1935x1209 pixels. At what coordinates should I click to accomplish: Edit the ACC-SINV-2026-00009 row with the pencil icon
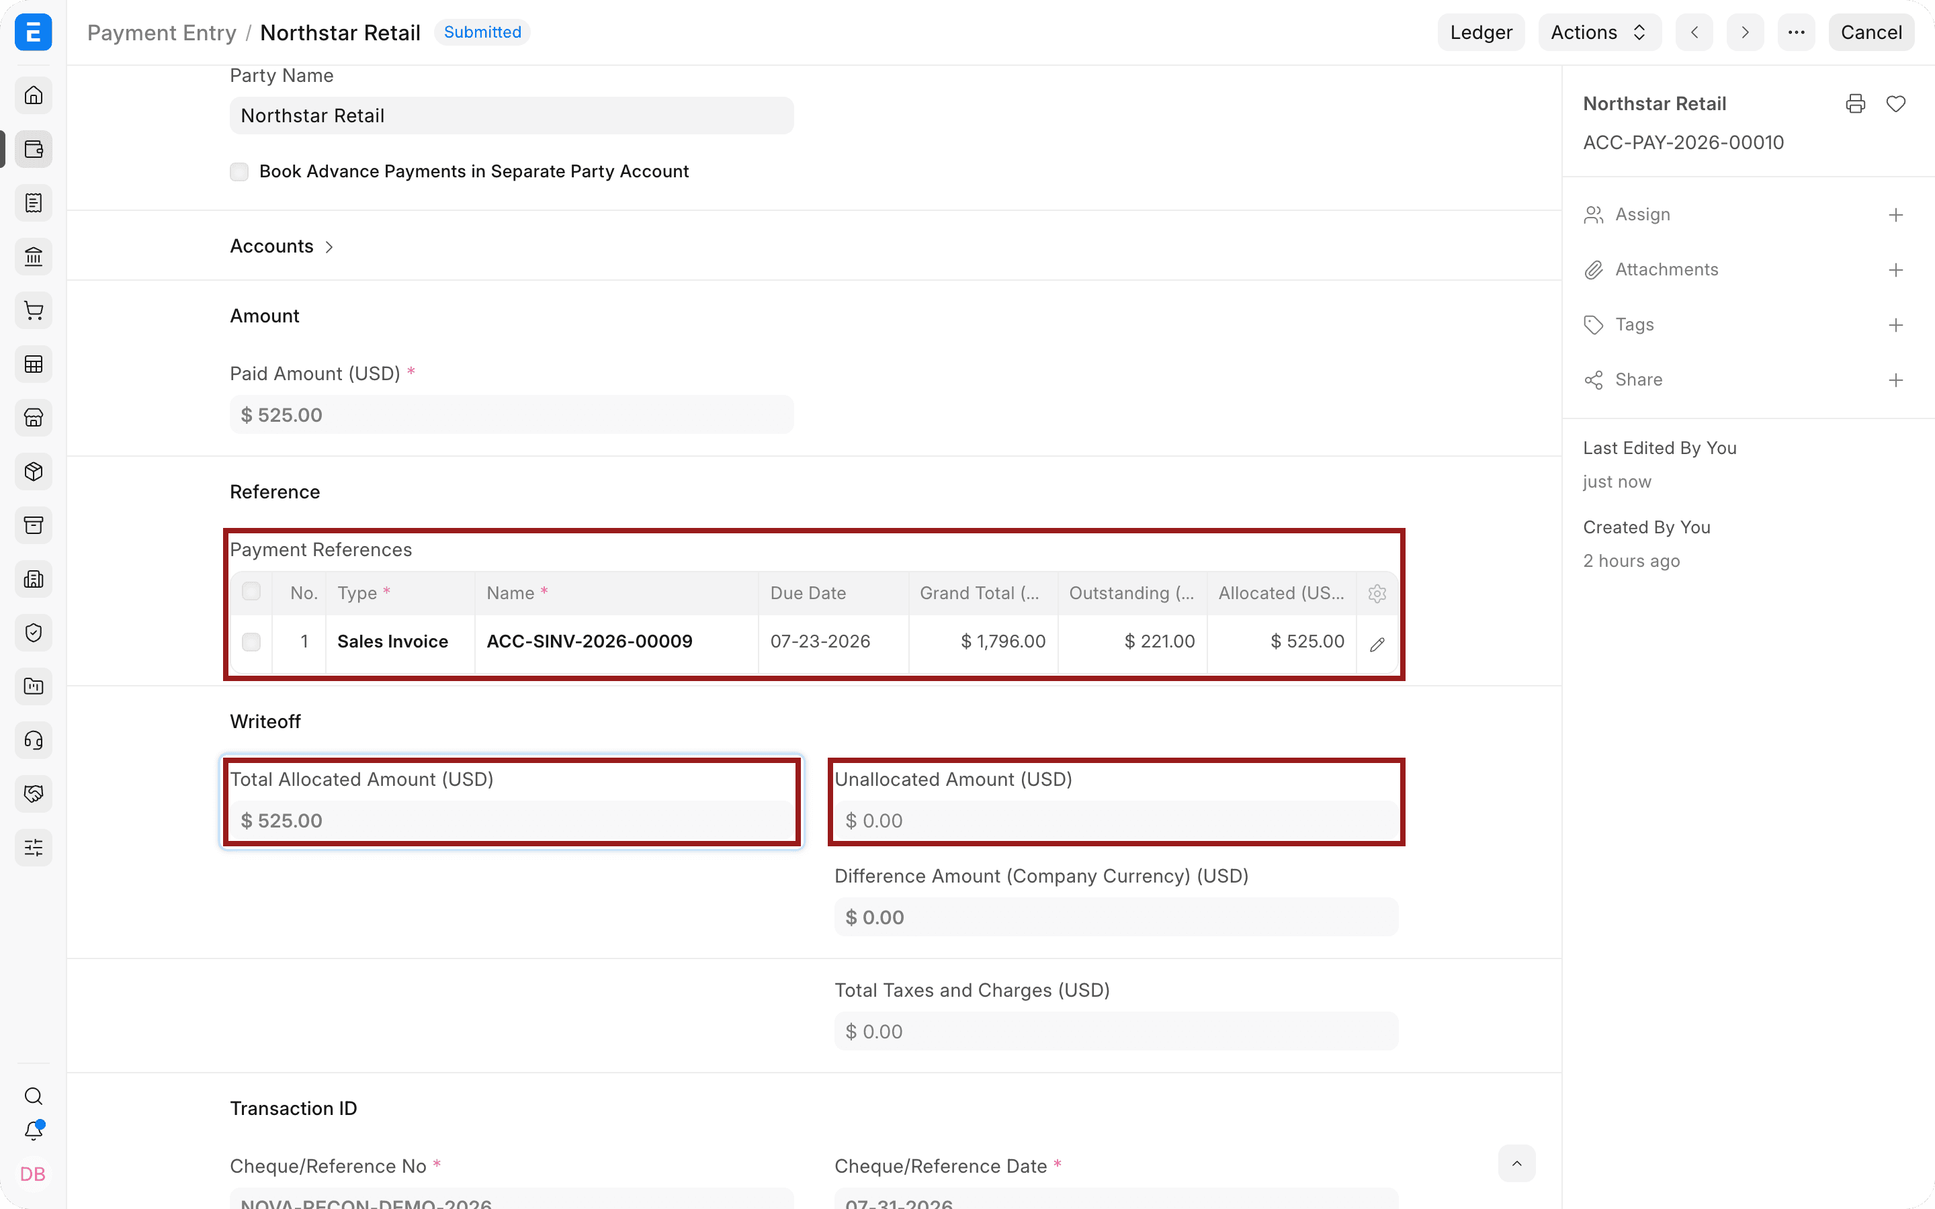tap(1377, 643)
